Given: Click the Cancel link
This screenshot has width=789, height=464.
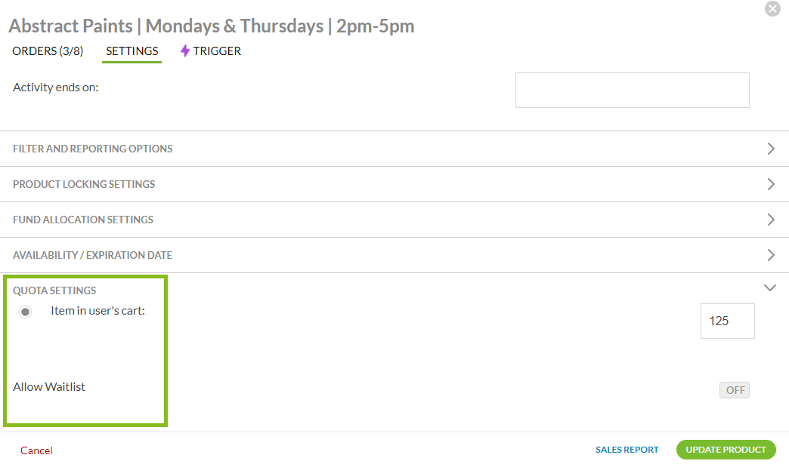Looking at the screenshot, I should click(x=36, y=450).
